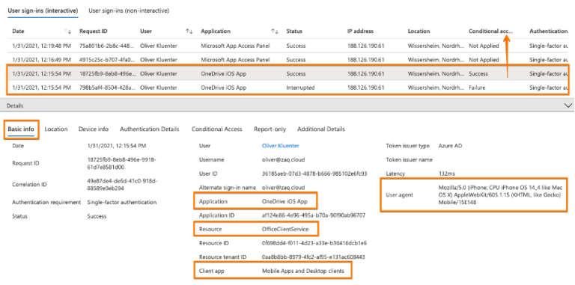Click the Location column header in table
This screenshot has width=575, height=285.
(419, 31)
